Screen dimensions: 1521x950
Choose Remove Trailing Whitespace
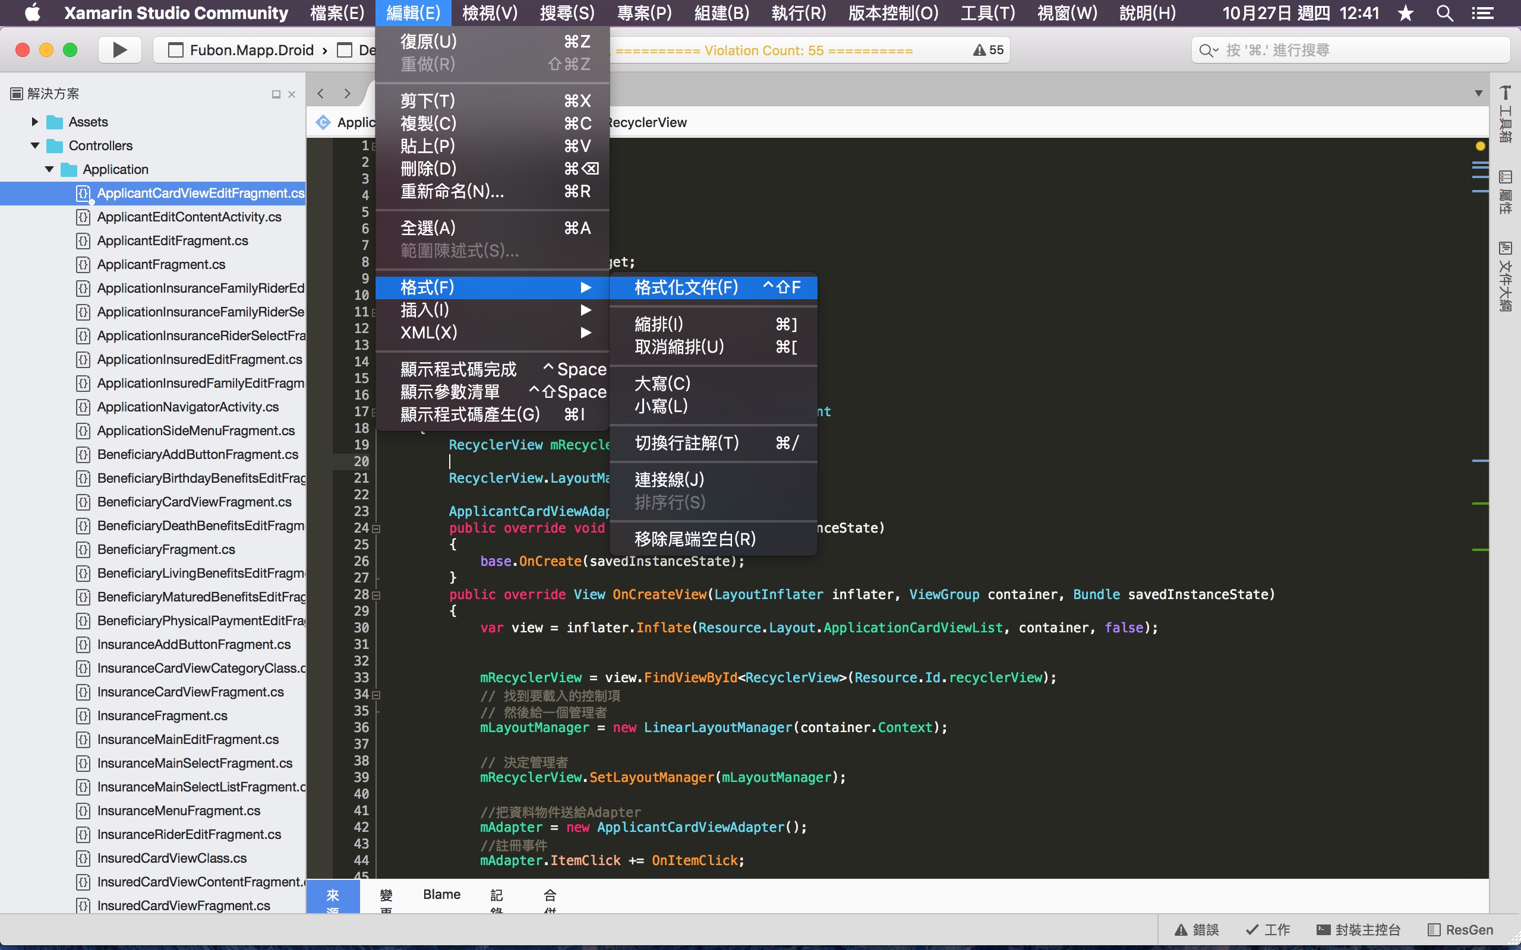point(714,540)
